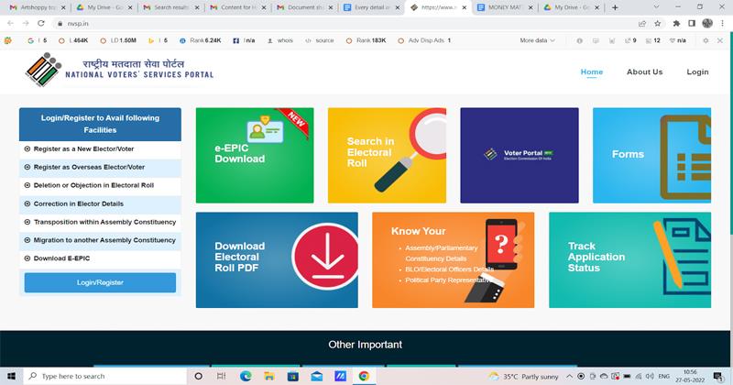The image size is (733, 385).
Task: Switch to the Content for Gmail tab
Action: coord(237,7)
